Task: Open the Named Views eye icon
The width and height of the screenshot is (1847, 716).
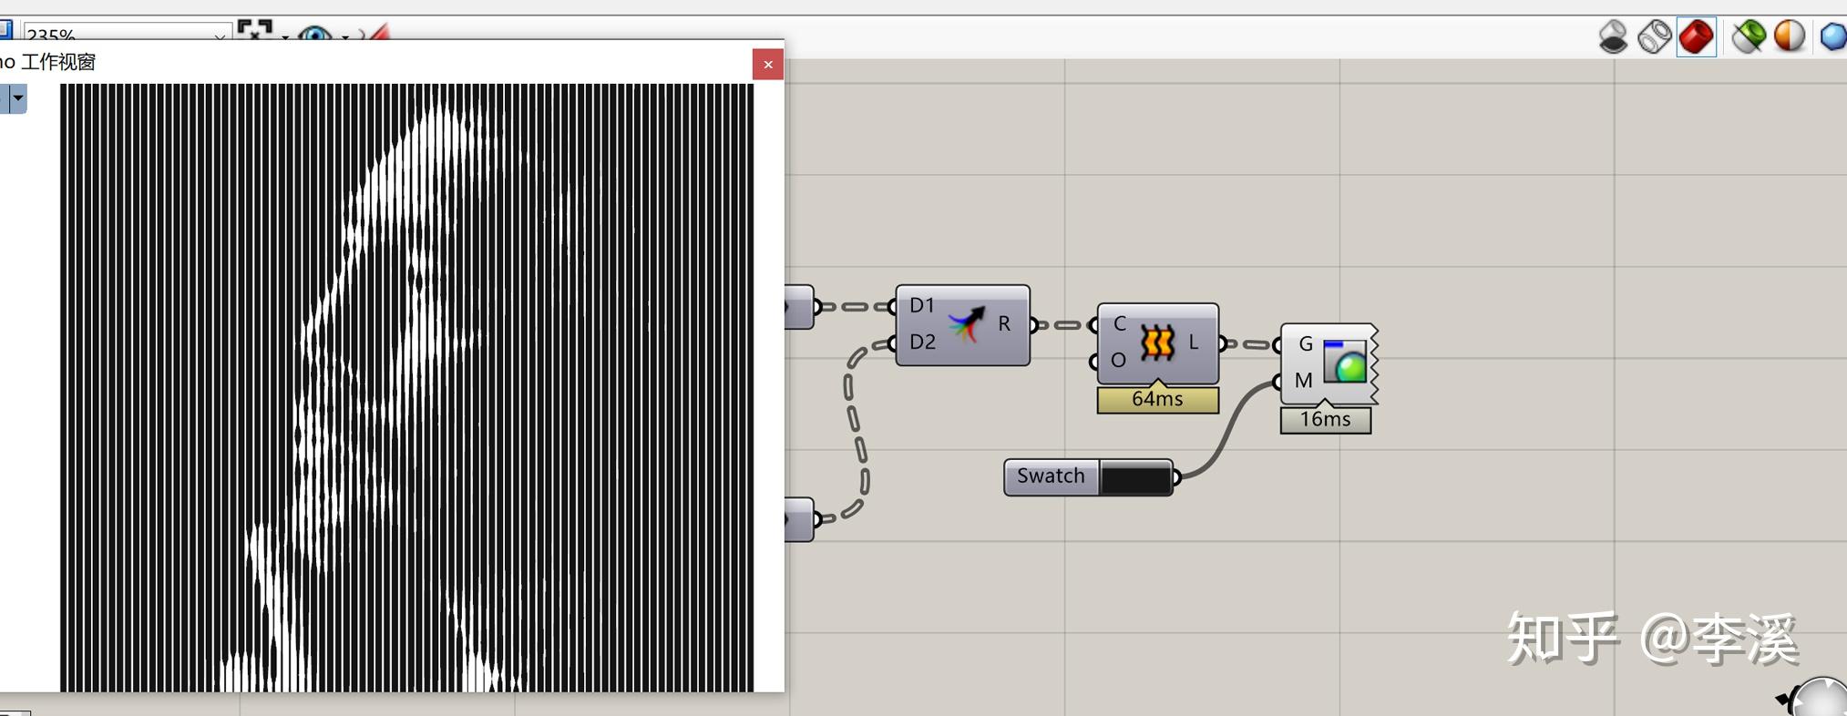Action: point(315,35)
